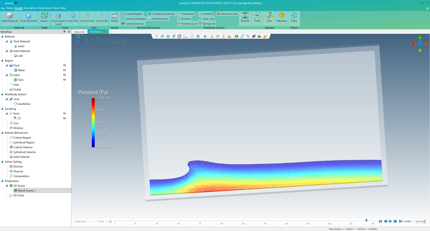The image size is (430, 231).
Task: Expand the Solver Setting tree node
Action: pos(2,161)
